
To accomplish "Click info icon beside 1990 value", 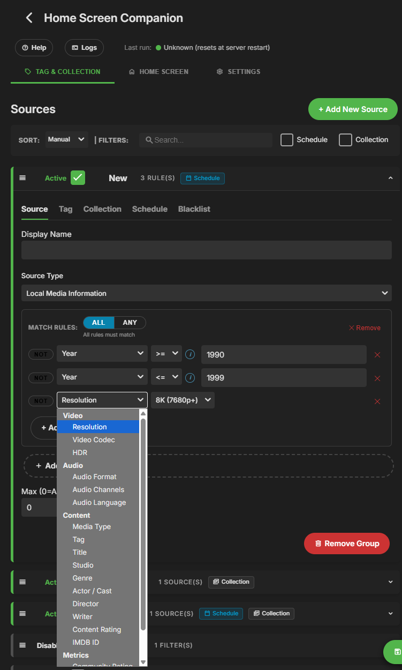I will click(189, 354).
